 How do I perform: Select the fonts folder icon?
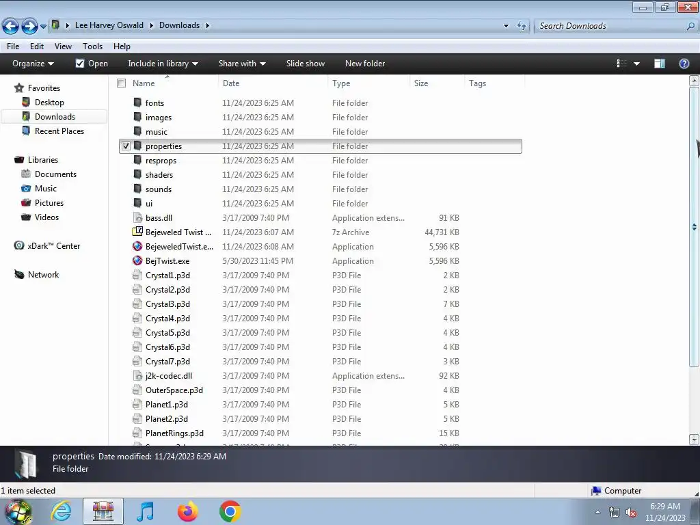pos(137,103)
